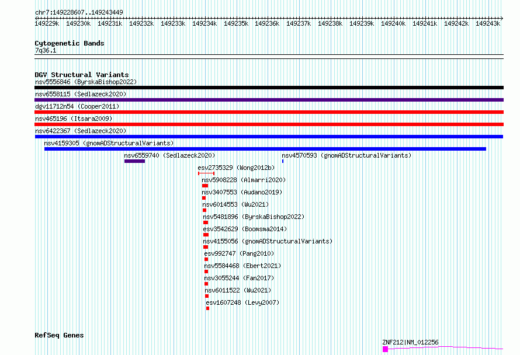Open the esv1607248 (Levy2007) label
Screen dimensions: 520x355
pyautogui.click(x=242, y=302)
